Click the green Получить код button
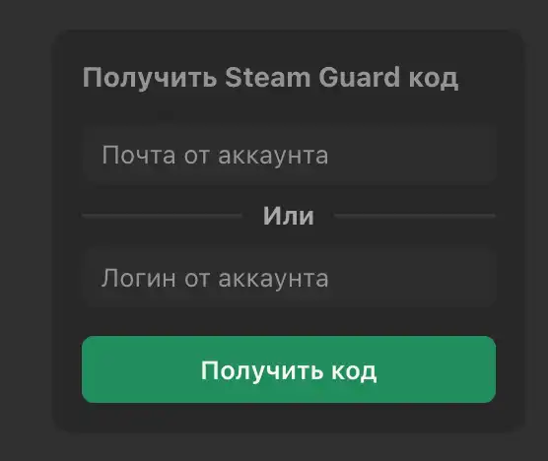This screenshot has width=548, height=461. pyautogui.click(x=289, y=369)
